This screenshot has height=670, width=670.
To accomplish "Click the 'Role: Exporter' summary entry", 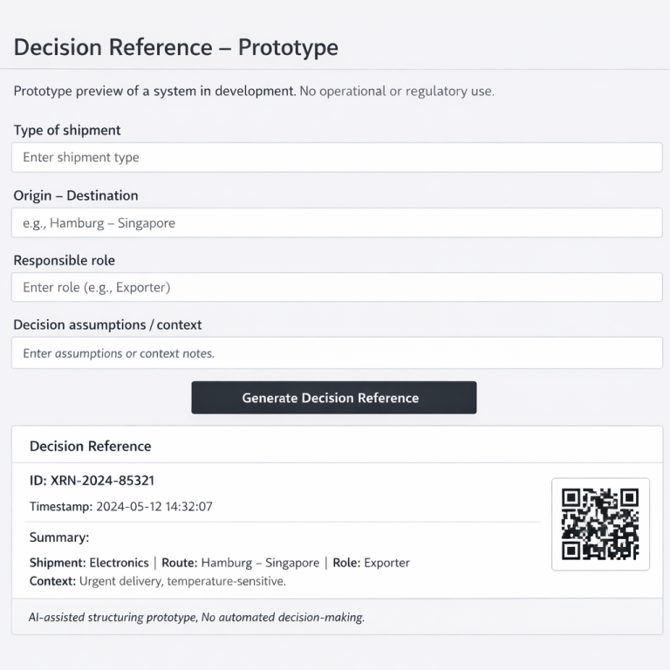I will click(371, 563).
